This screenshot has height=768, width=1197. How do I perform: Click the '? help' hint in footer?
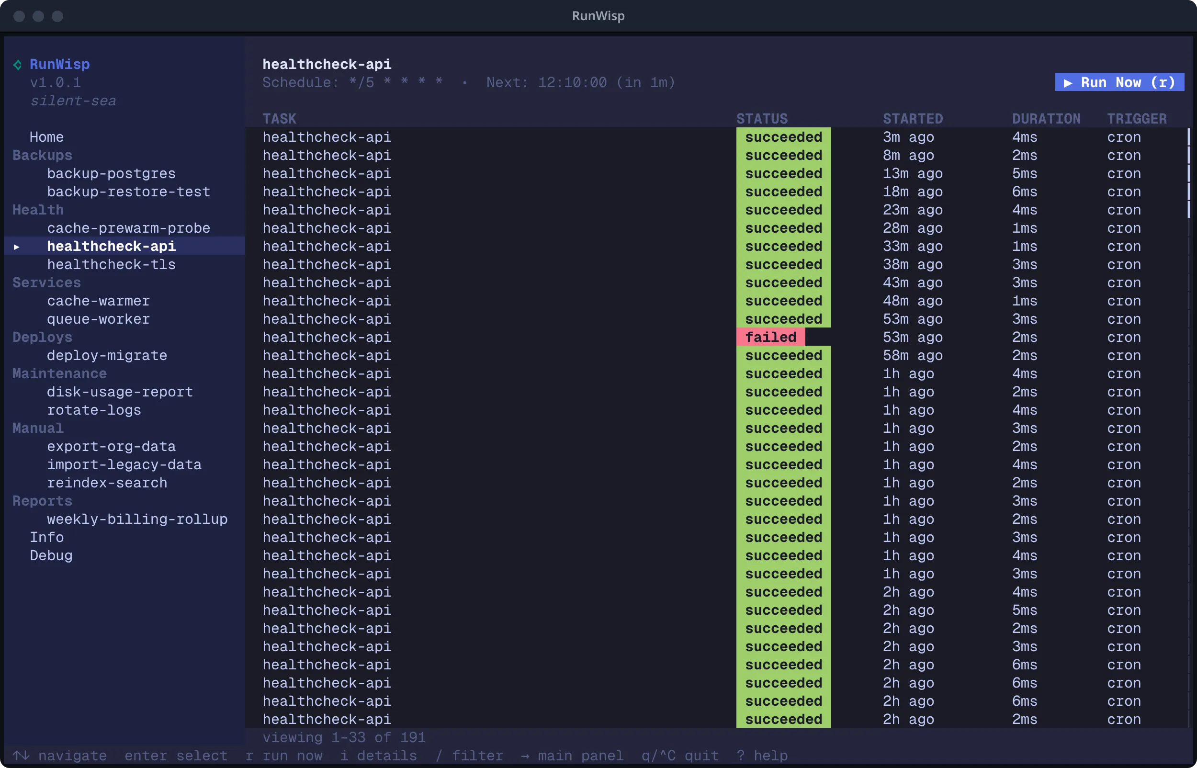pos(762,756)
